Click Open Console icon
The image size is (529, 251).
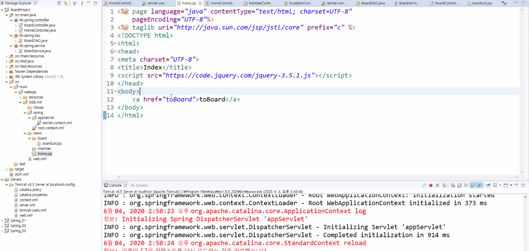[x=506, y=185]
